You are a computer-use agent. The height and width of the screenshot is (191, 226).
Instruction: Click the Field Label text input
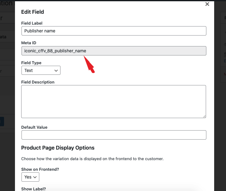click(114, 31)
